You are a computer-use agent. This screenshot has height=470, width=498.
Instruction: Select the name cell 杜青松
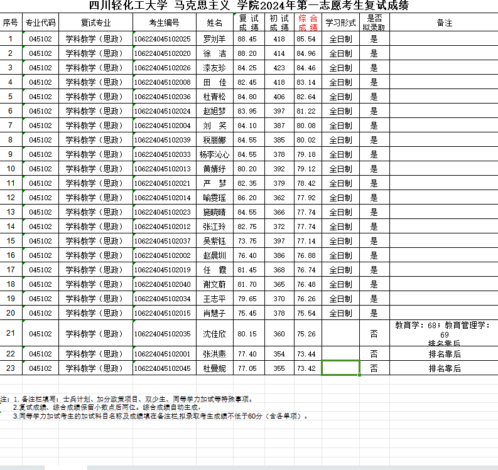(215, 97)
